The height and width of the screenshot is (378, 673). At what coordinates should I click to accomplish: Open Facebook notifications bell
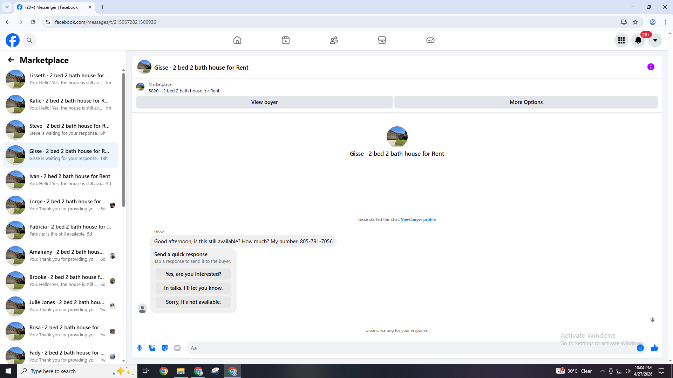click(x=638, y=40)
